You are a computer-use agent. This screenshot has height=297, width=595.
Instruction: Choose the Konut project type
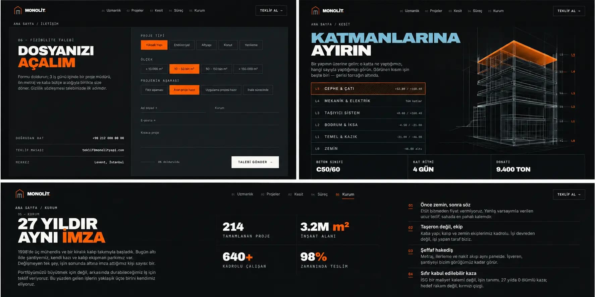228,45
